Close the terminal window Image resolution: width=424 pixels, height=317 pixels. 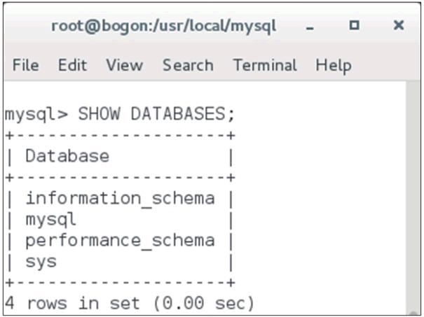point(398,27)
